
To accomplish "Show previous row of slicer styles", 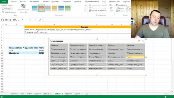I will click(x=85, y=5).
